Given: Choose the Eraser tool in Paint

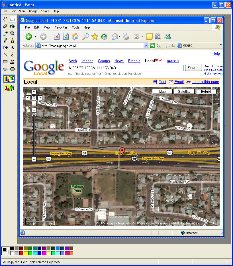Looking at the screenshot, I should click(5, 26).
